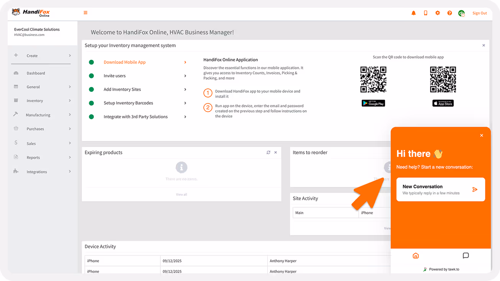Click Powered by tawk.to link
This screenshot has width=500, height=281.
click(x=441, y=269)
